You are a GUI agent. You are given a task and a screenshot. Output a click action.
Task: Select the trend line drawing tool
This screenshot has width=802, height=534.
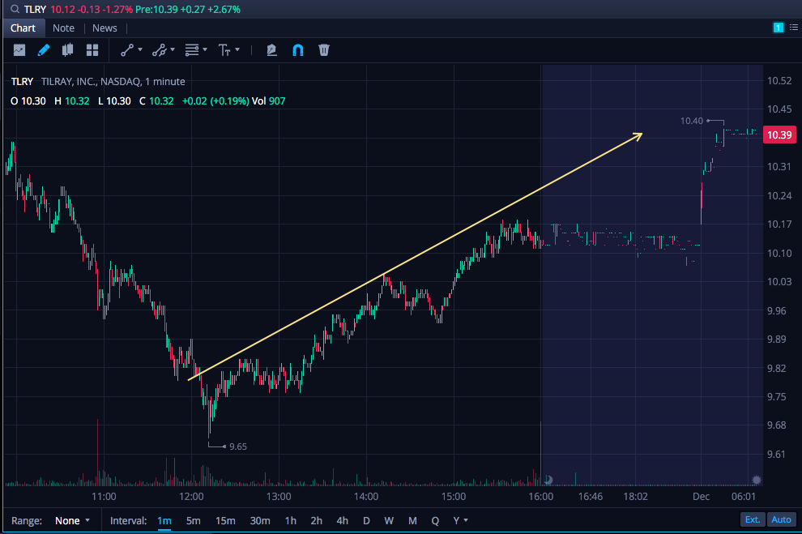pos(127,50)
